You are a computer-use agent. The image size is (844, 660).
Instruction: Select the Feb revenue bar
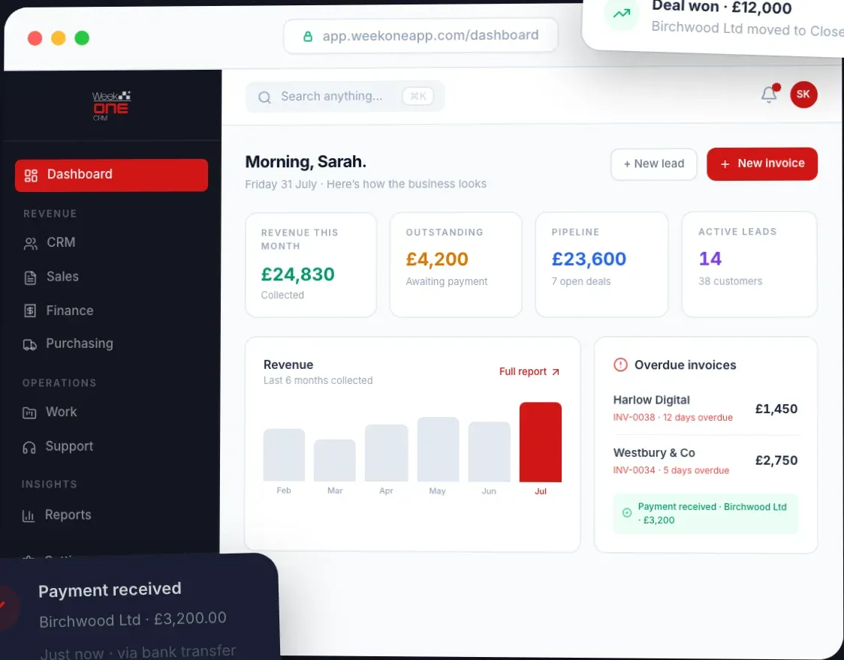coord(284,454)
